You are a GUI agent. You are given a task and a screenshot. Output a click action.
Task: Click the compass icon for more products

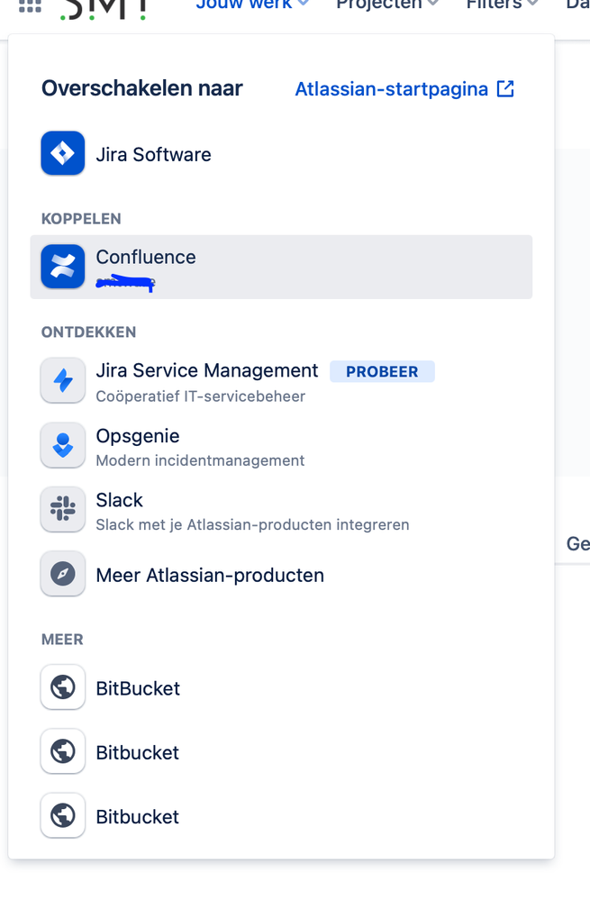coord(62,573)
